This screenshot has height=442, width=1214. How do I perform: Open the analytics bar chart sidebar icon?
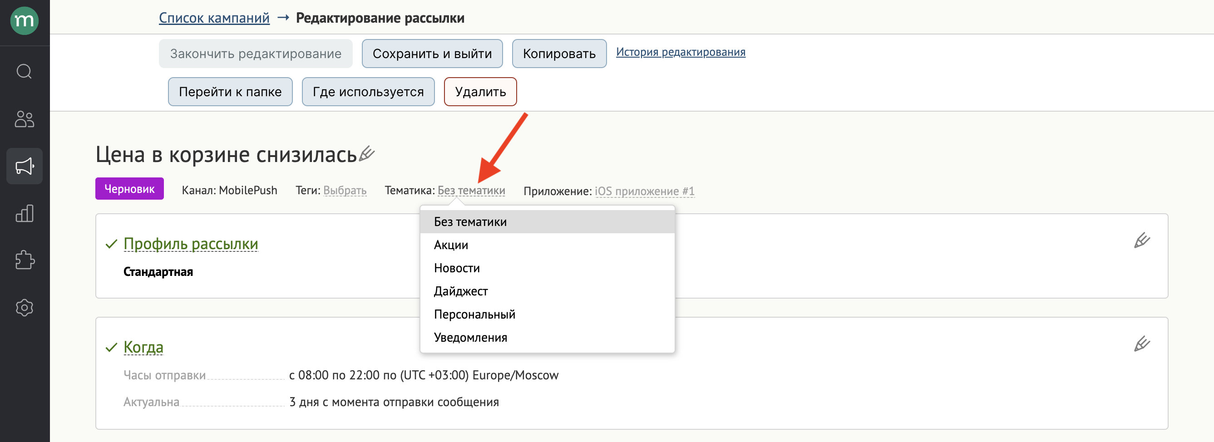25,213
